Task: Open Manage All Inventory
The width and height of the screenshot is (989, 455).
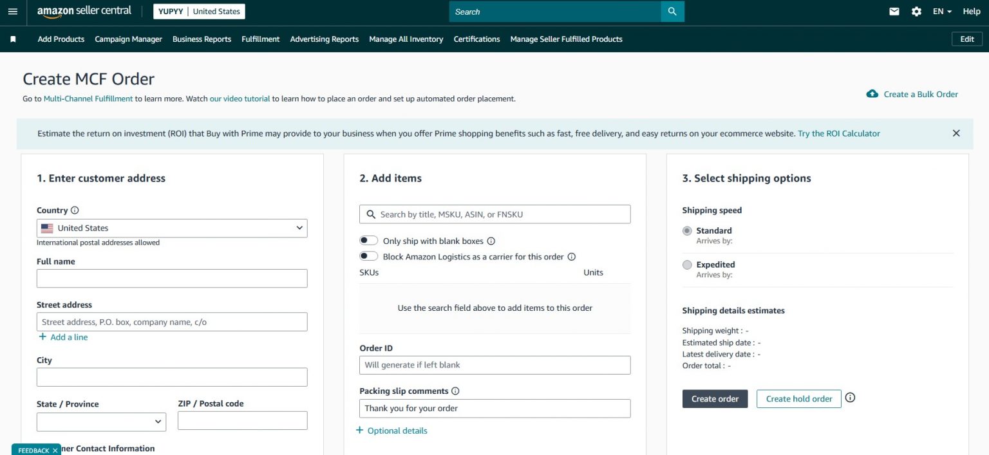Action: coord(406,39)
